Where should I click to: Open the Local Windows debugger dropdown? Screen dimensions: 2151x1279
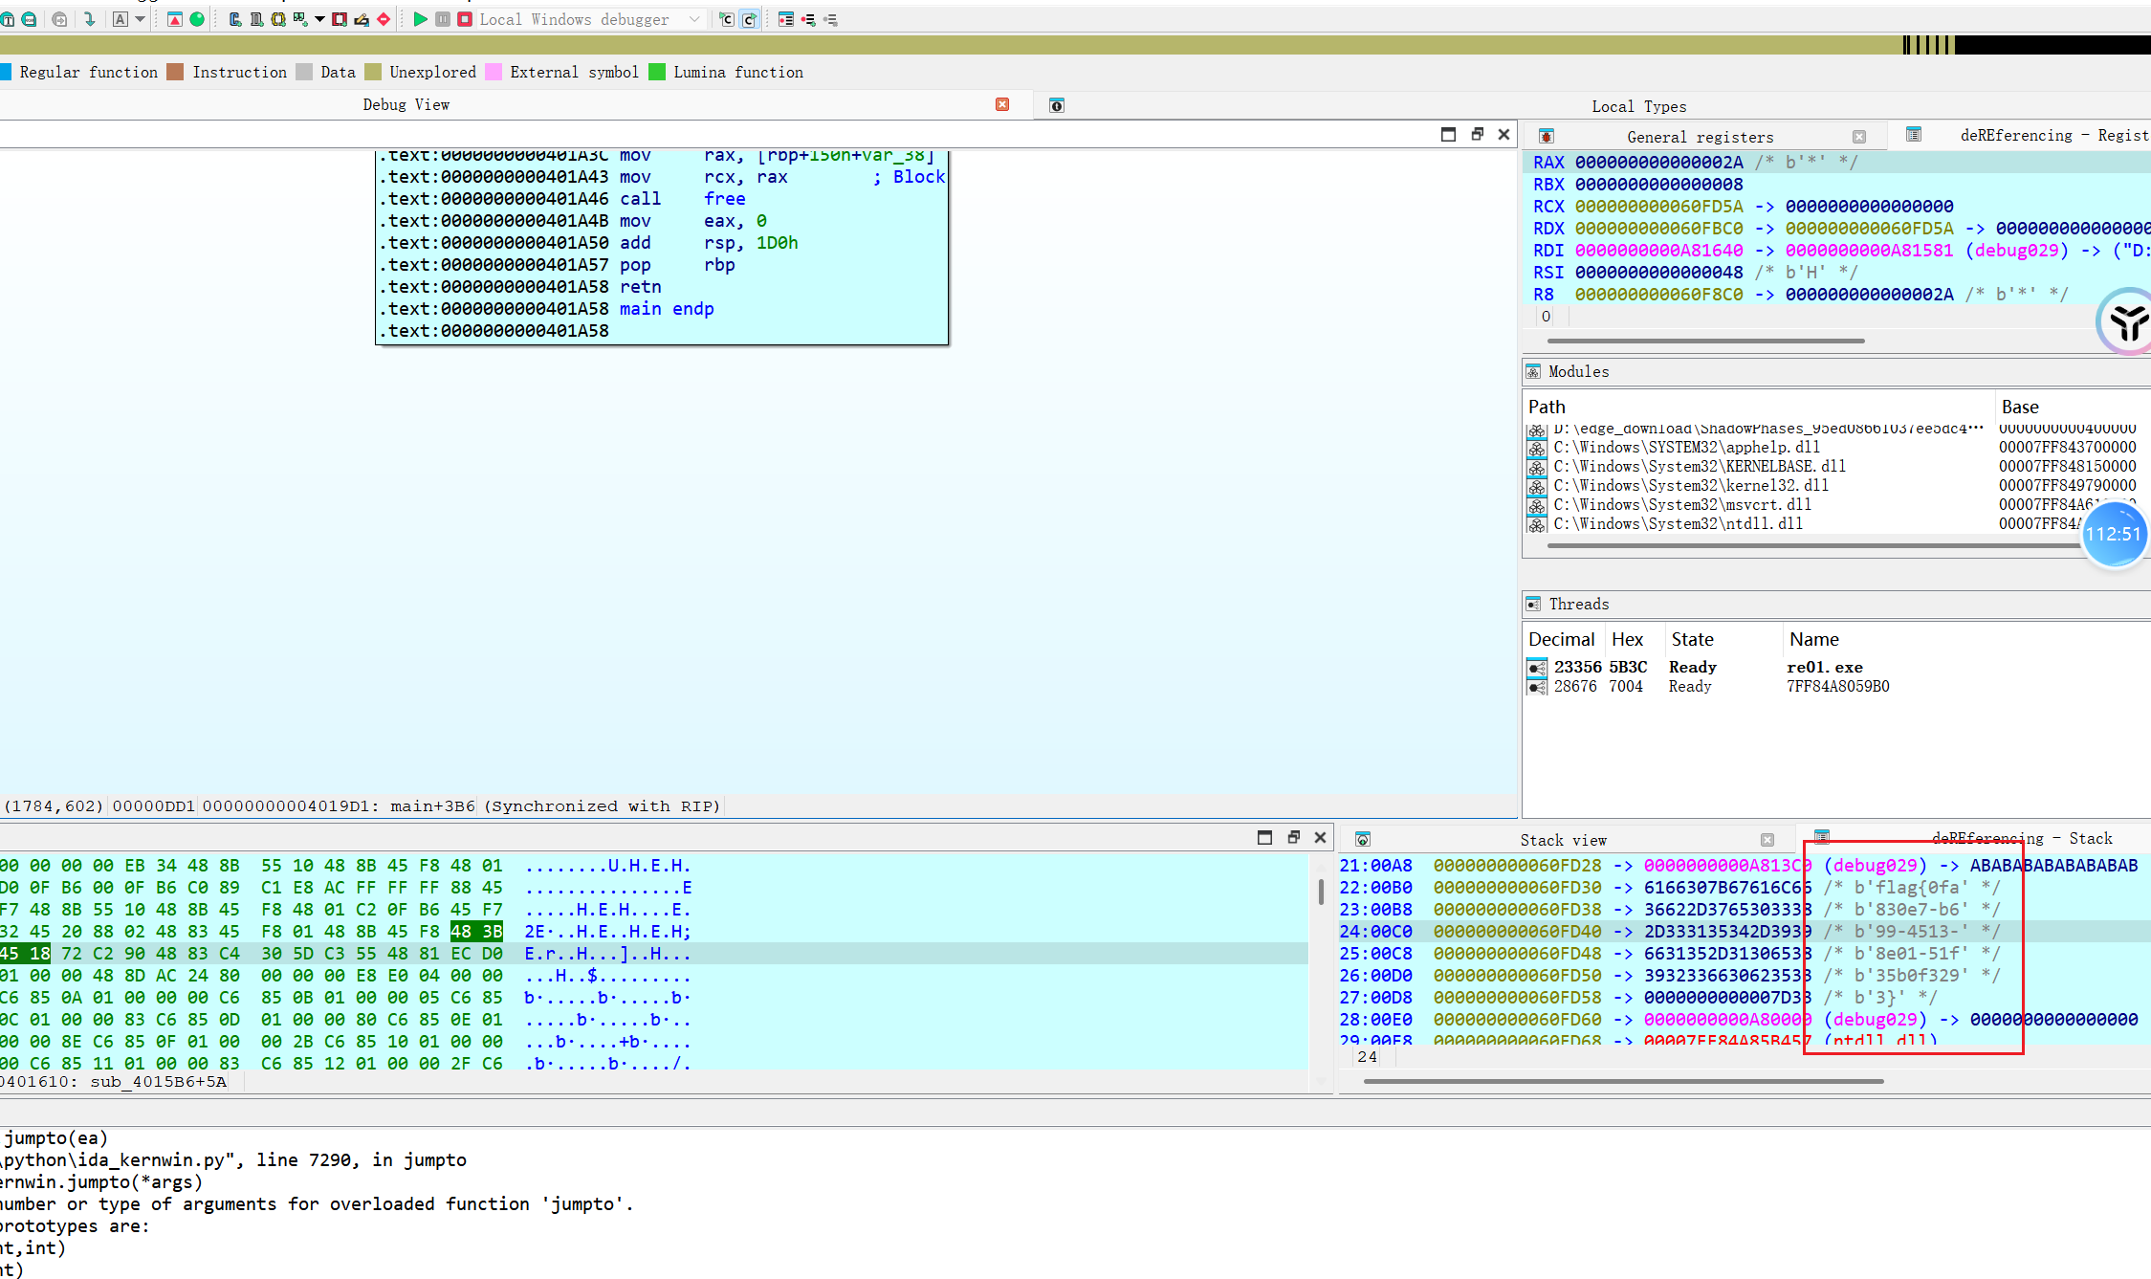[x=694, y=19]
